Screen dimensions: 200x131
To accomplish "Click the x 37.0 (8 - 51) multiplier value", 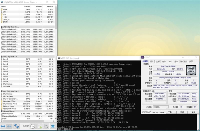I will coord(159,96).
